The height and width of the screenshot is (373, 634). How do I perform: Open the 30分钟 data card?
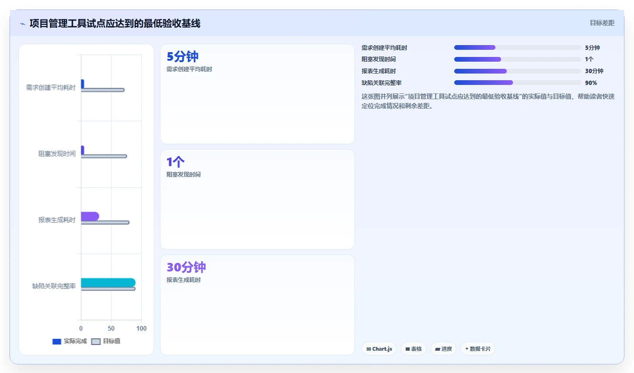tap(257, 305)
